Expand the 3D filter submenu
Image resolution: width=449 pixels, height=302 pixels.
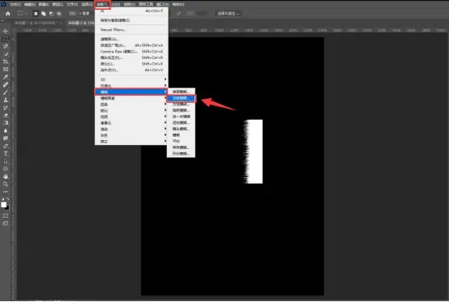pos(131,79)
